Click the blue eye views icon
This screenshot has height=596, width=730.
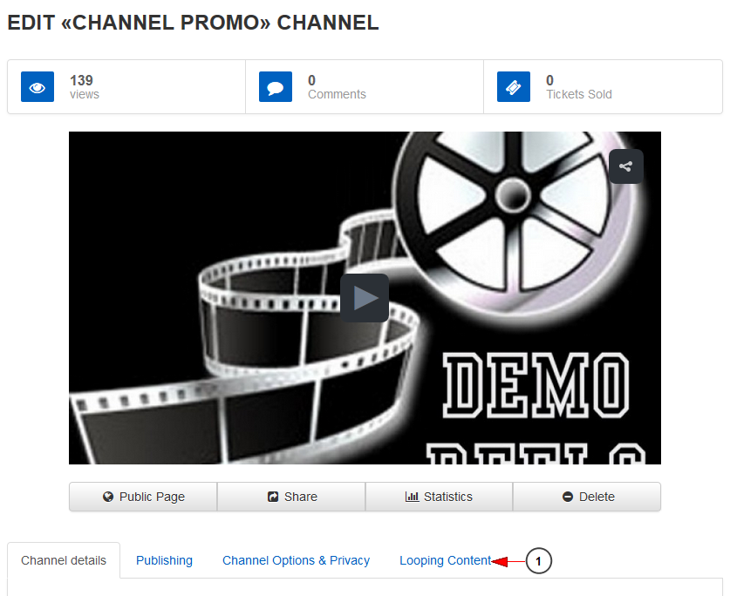click(37, 87)
